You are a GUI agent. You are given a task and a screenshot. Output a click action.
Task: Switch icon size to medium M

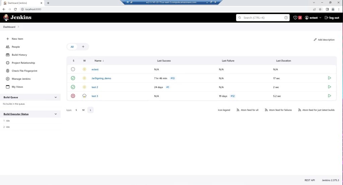tap(83, 110)
